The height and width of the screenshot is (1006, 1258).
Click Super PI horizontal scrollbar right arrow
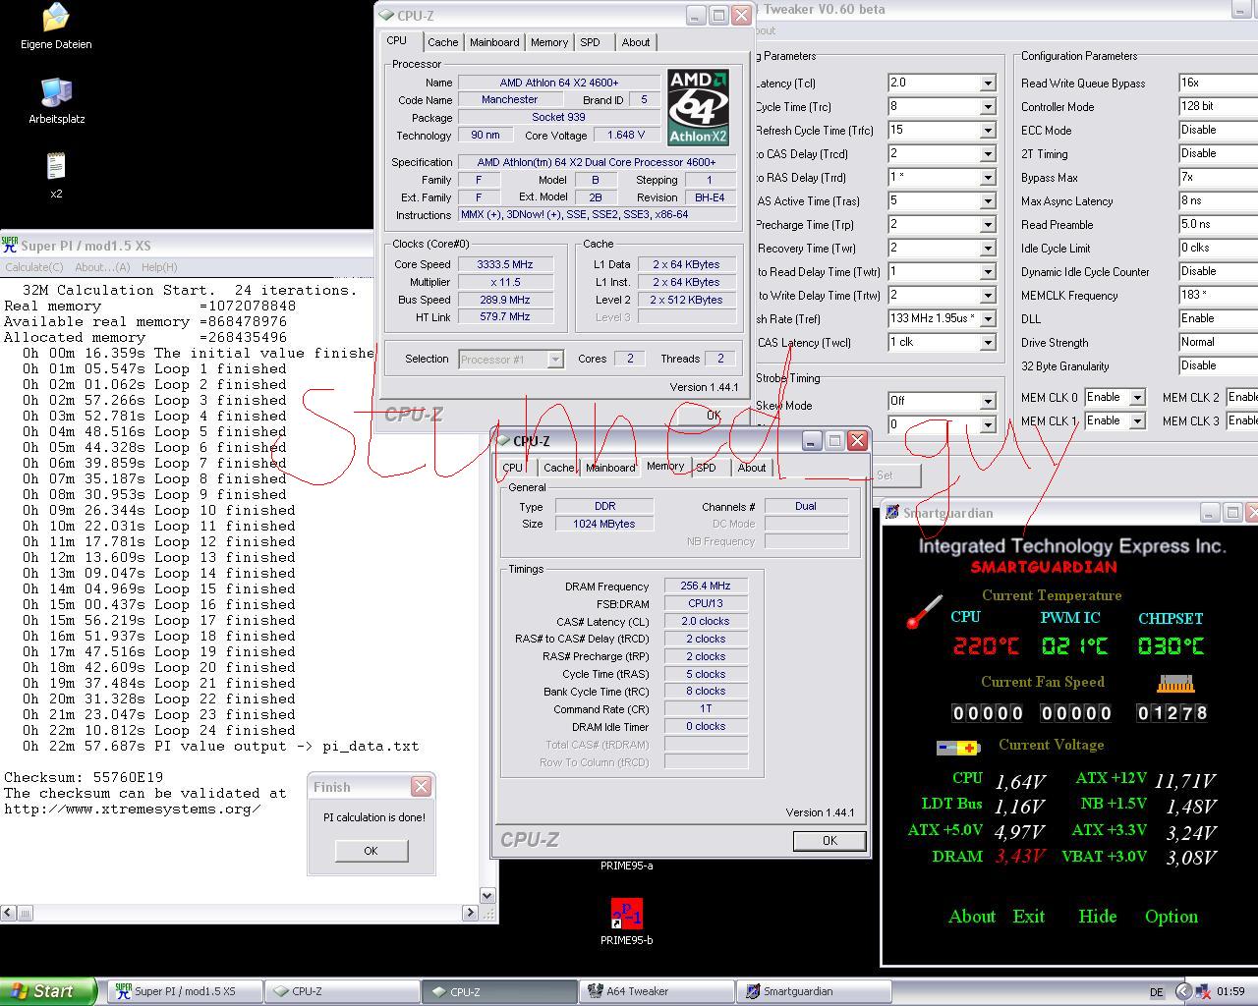coord(470,913)
